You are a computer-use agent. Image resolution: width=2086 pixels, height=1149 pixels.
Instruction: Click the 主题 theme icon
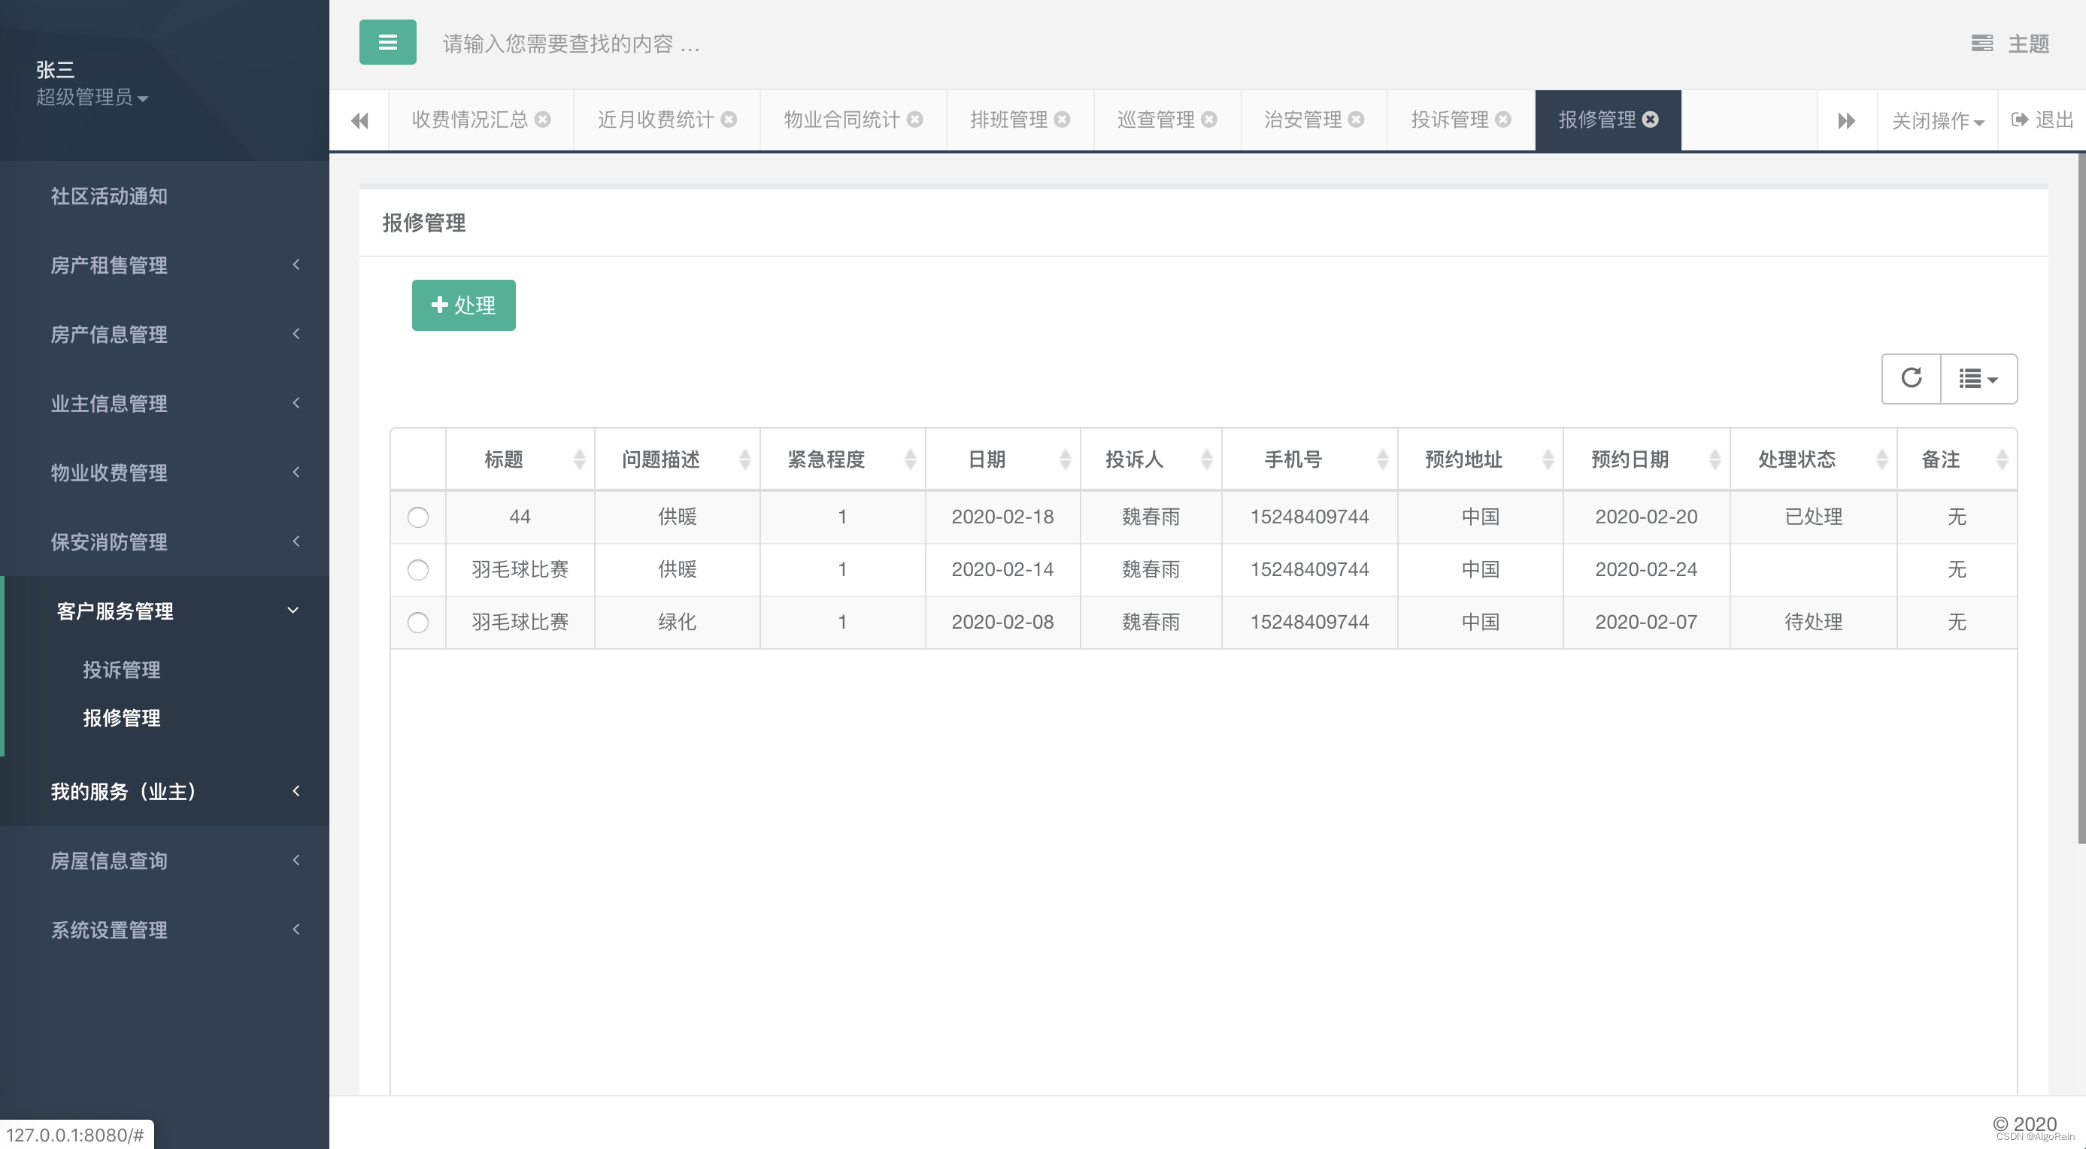tap(1981, 44)
